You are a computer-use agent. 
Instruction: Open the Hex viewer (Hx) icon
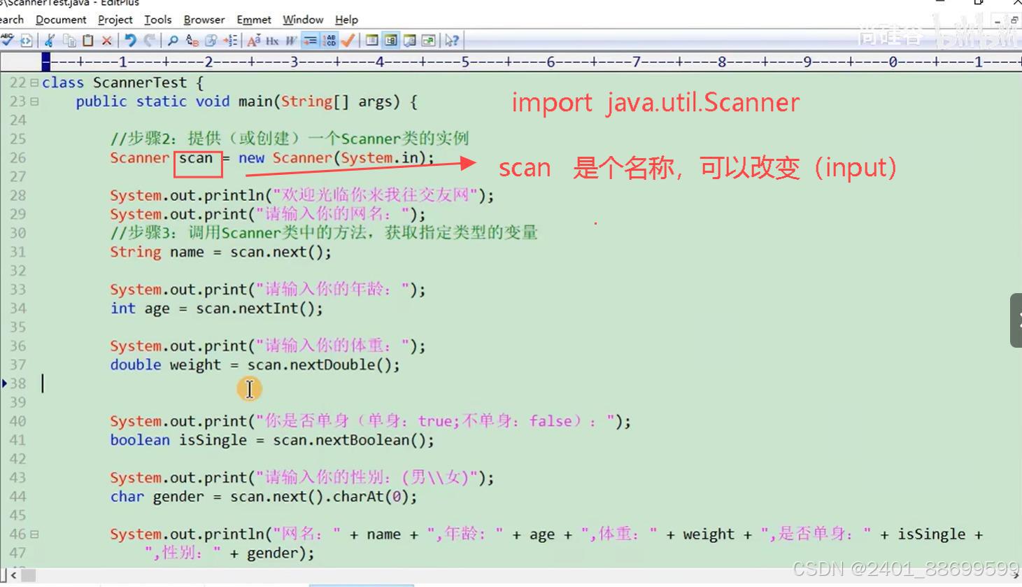(272, 41)
